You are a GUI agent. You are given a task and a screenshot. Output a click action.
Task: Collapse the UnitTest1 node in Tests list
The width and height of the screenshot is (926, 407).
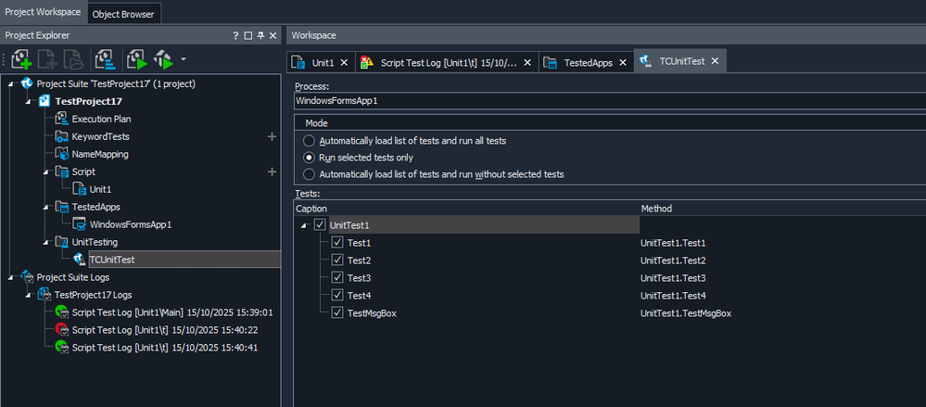tap(303, 225)
